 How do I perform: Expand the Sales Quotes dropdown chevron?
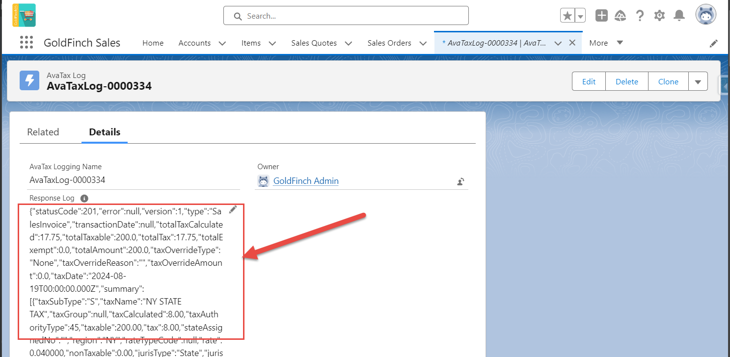coord(349,43)
